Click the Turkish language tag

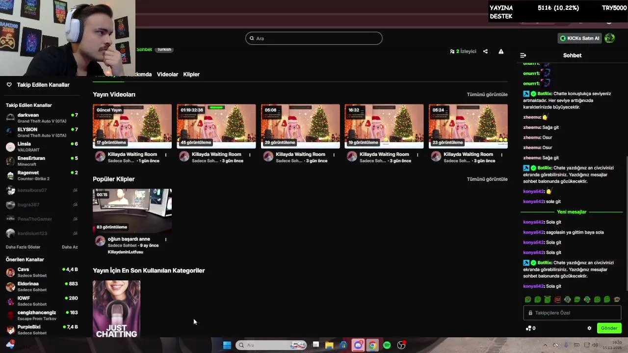(164, 50)
